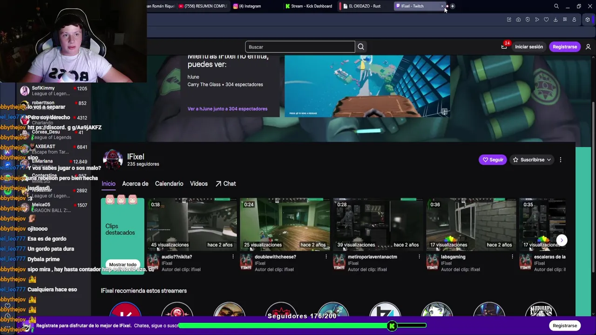Image resolution: width=596 pixels, height=335 pixels.
Task: Select the Inicio channel tab
Action: pyautogui.click(x=108, y=184)
